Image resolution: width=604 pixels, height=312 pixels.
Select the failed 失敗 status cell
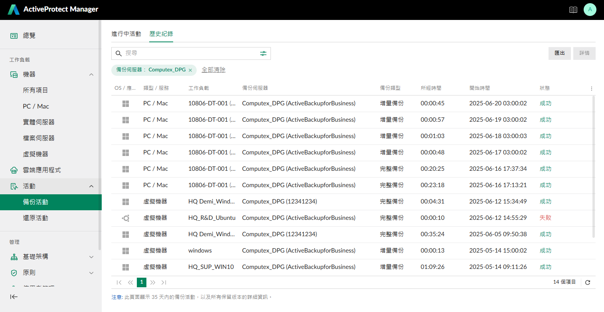click(545, 218)
